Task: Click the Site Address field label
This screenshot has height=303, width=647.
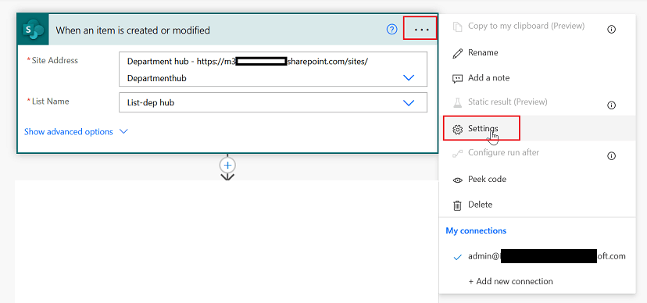Action: point(55,61)
